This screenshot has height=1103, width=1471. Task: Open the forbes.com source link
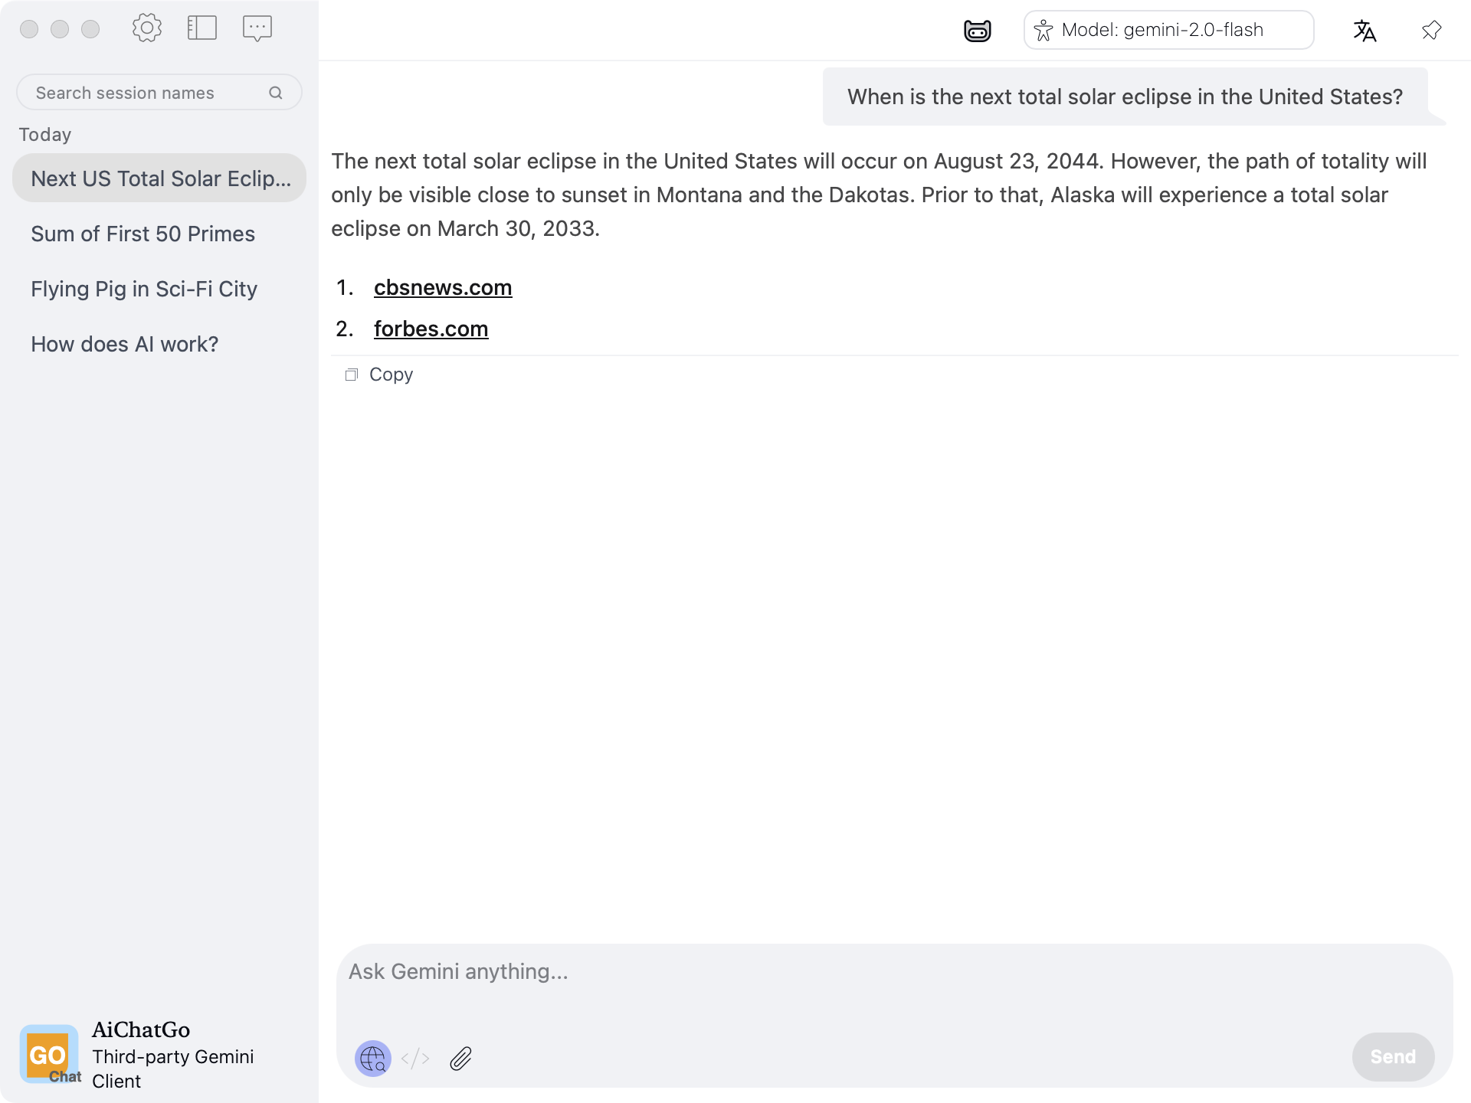coord(431,329)
